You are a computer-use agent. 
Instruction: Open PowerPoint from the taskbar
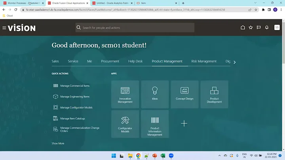(x=155, y=156)
